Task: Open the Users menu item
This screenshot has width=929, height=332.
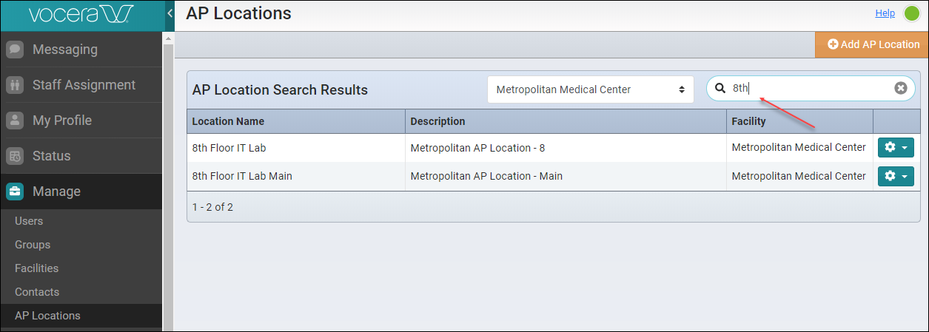Action: click(x=29, y=221)
